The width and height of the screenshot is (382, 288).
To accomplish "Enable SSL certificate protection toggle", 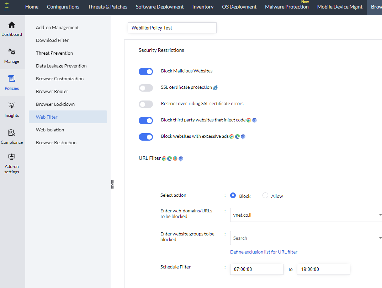I will [146, 88].
